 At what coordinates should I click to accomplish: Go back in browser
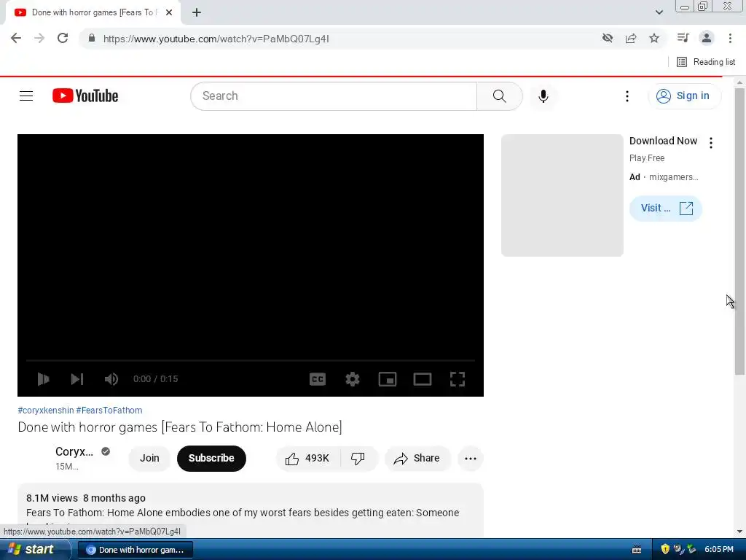[16, 38]
